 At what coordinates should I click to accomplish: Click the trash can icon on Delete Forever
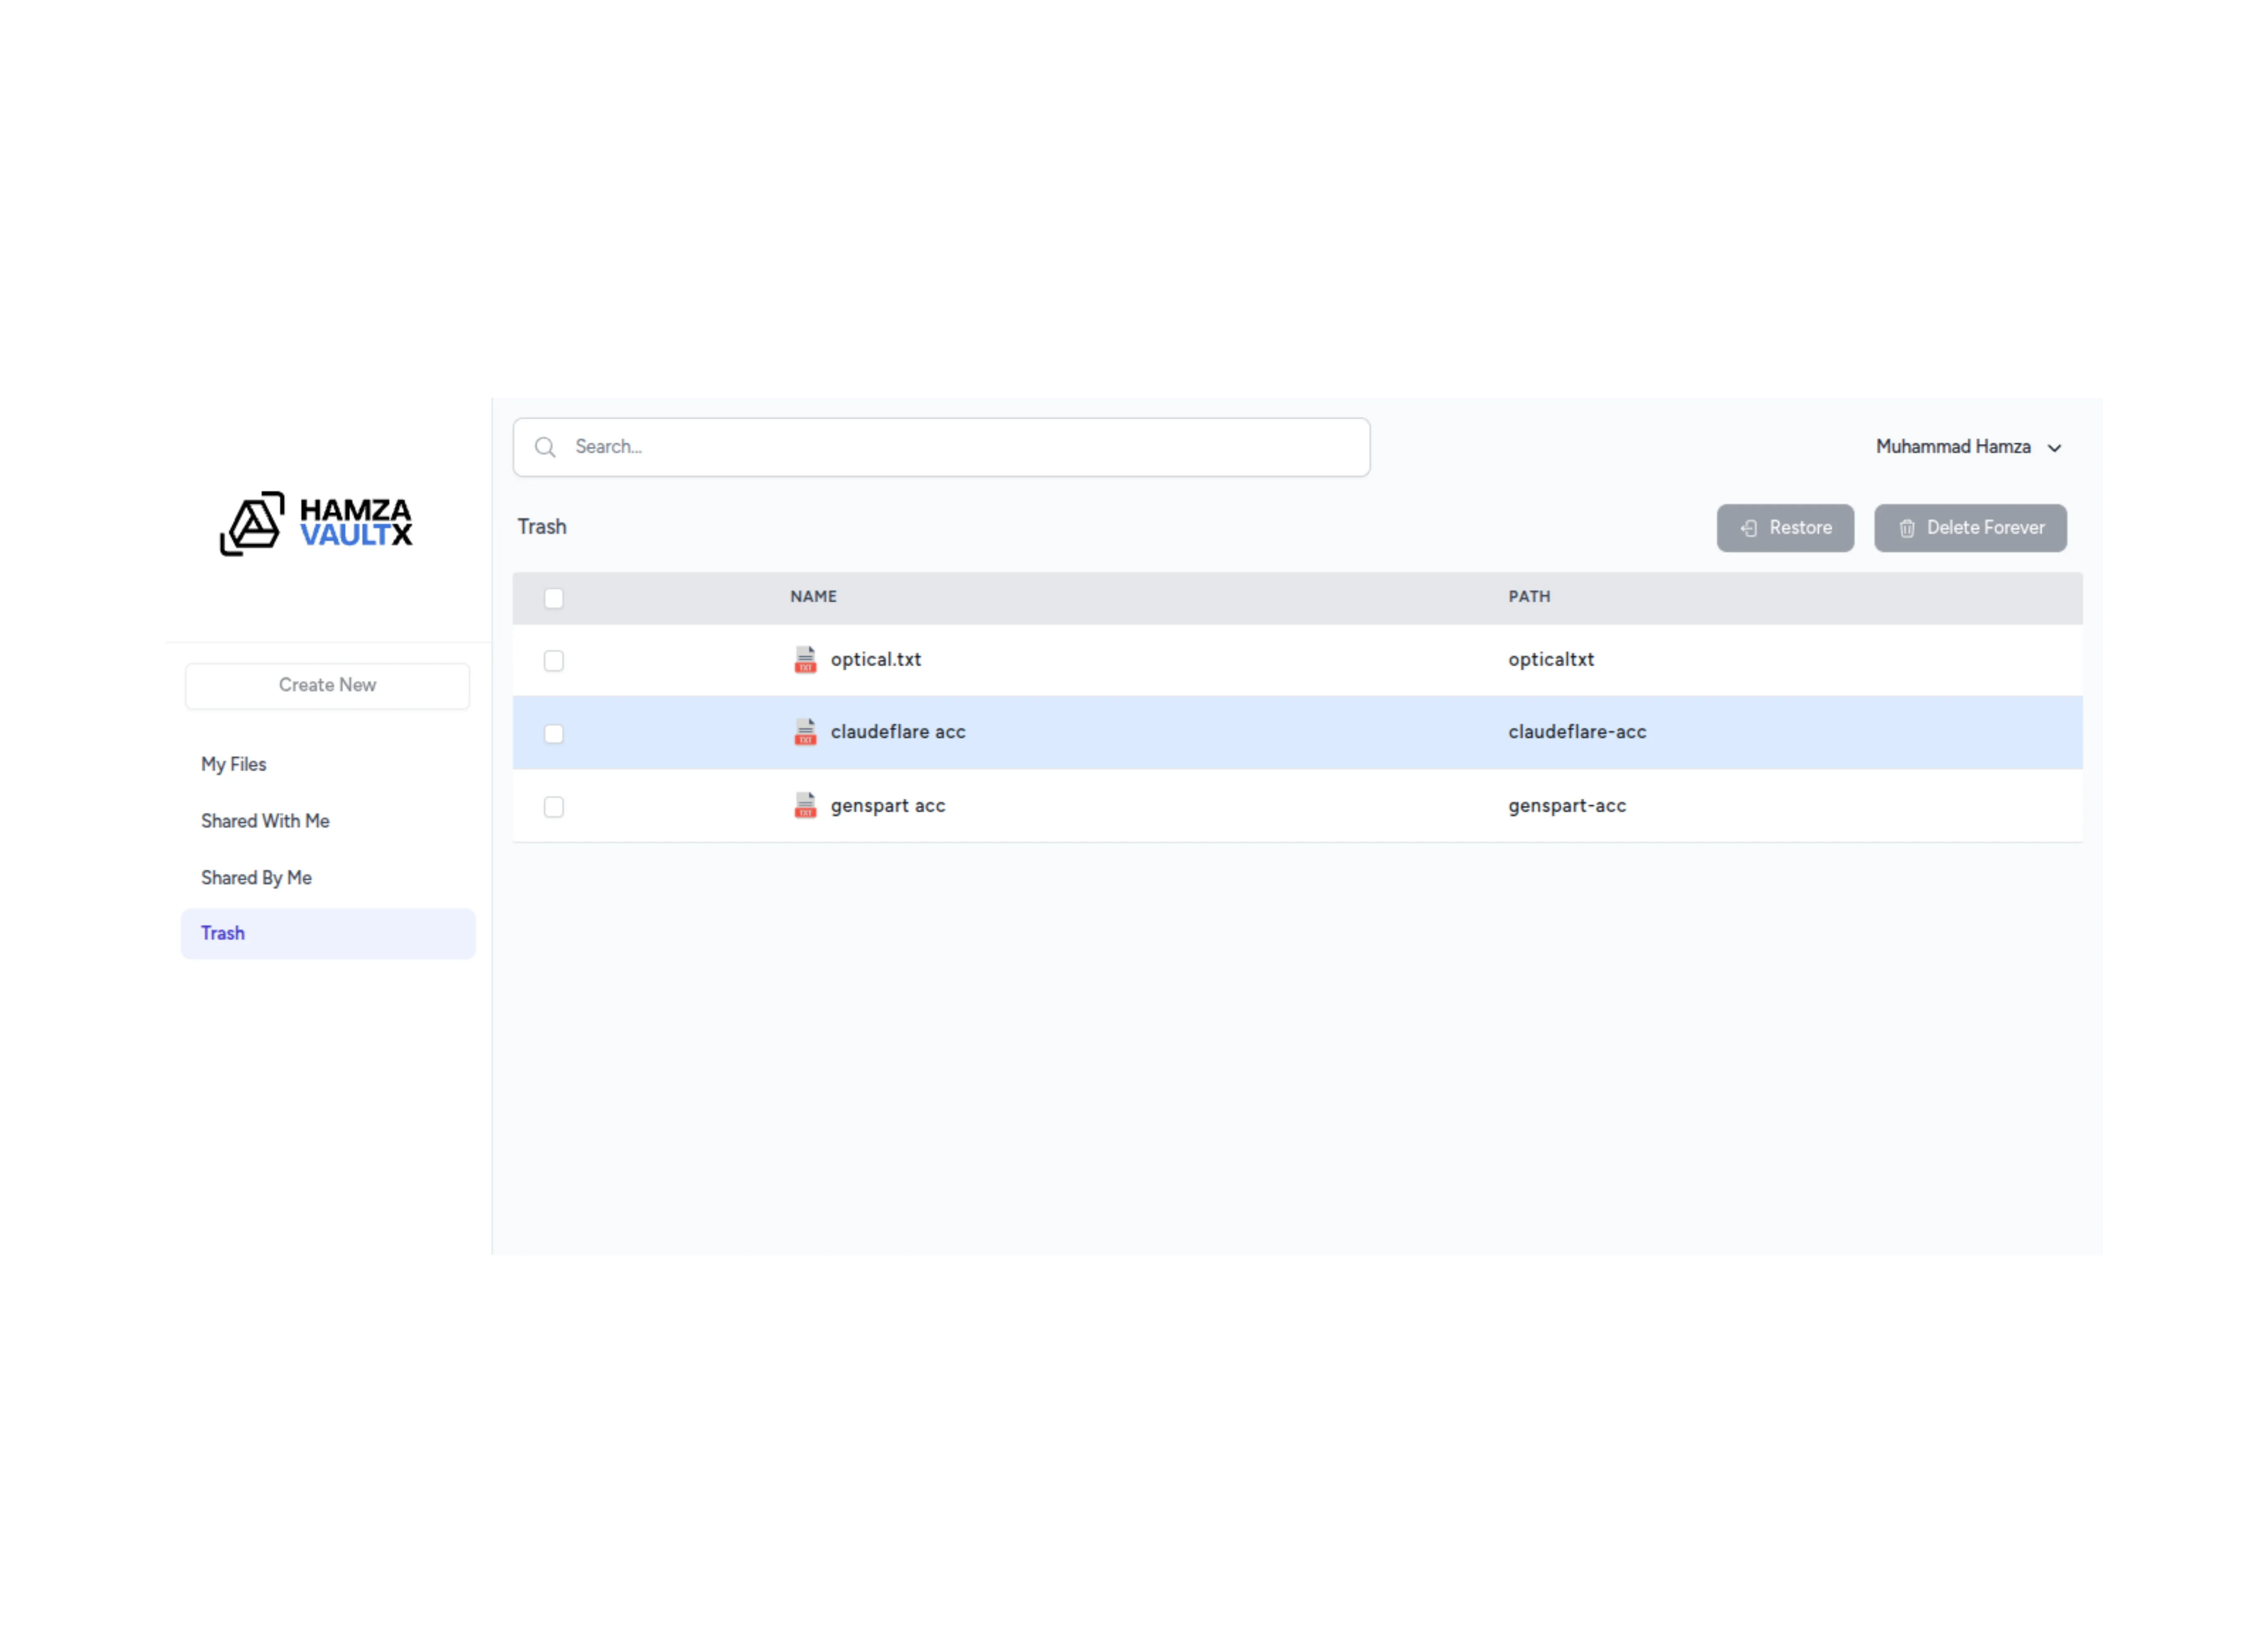(x=1907, y=528)
